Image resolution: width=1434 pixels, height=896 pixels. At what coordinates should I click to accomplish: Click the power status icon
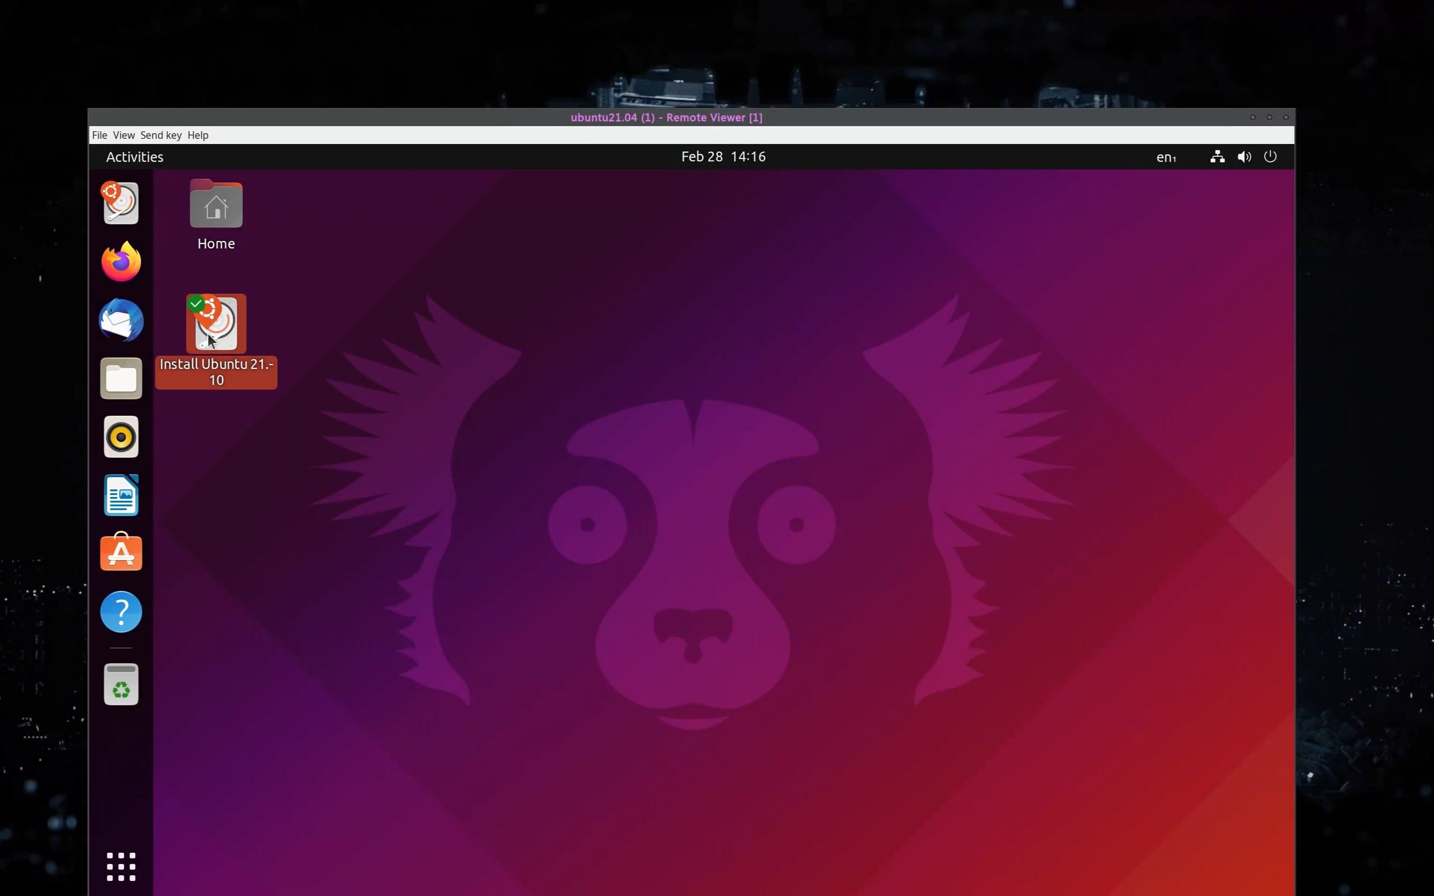coord(1270,156)
